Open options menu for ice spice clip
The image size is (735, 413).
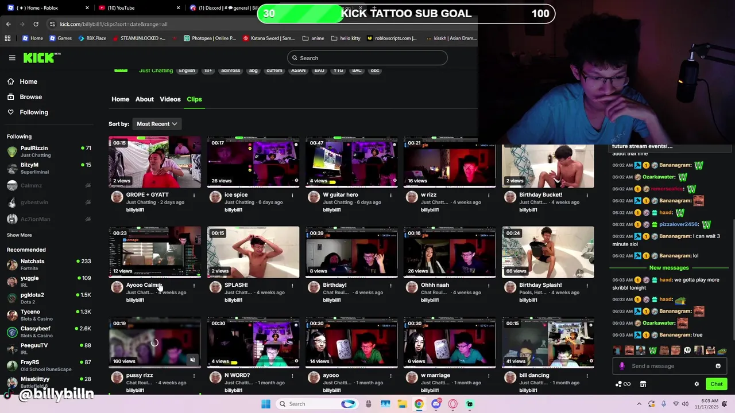[292, 195]
